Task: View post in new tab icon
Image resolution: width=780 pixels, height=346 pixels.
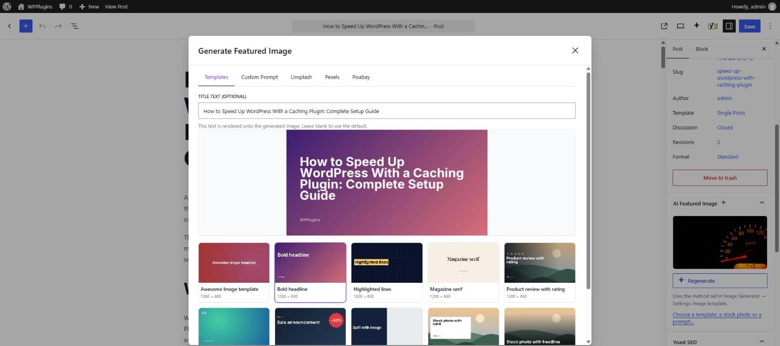Action: [x=664, y=26]
